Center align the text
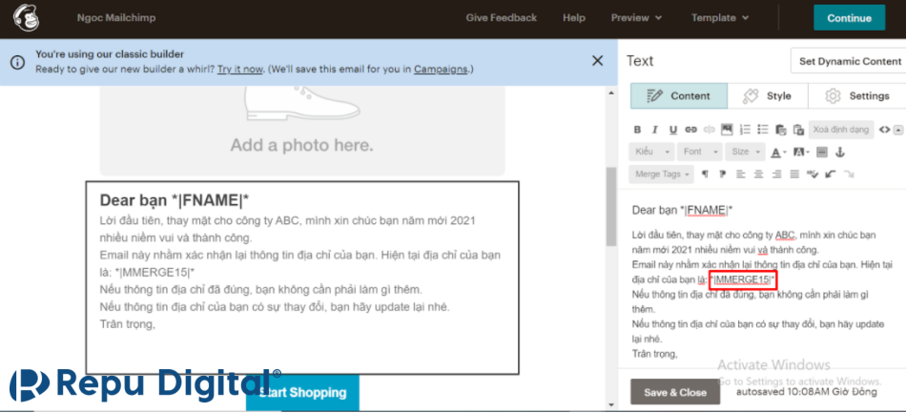Image resolution: width=906 pixels, height=413 pixels. click(x=759, y=175)
